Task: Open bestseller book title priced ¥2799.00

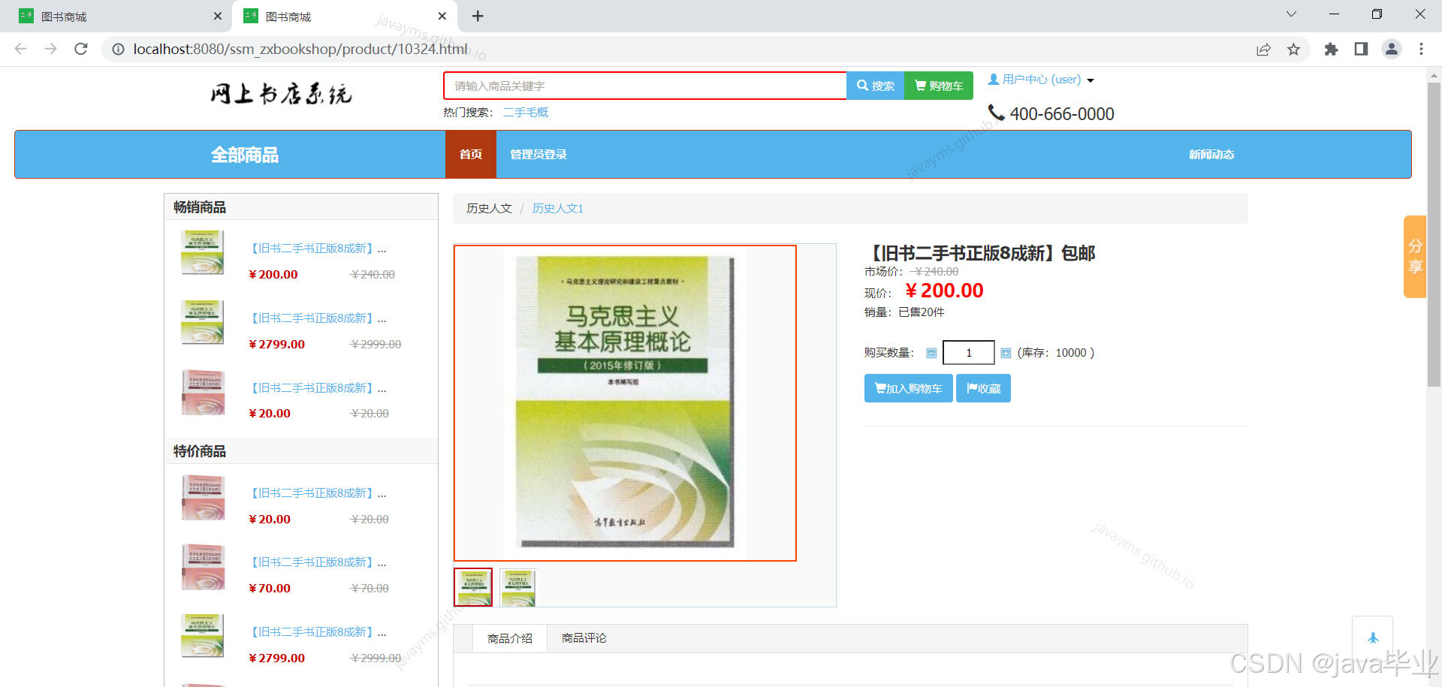Action: (318, 318)
